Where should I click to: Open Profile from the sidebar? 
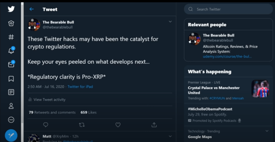tap(11, 106)
